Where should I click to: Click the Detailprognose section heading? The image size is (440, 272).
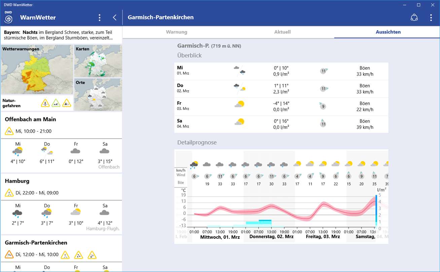[197, 142]
